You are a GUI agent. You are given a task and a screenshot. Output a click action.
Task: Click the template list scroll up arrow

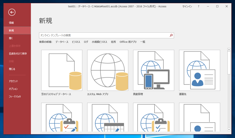[x=229, y=50]
